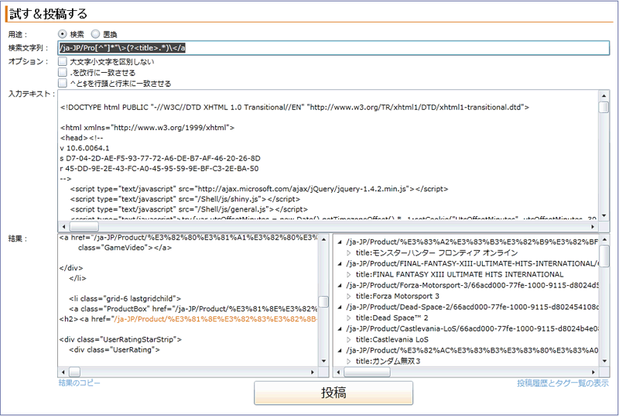Select /ja-JP/Product/FINAL-FANTASY-XIII tree row
This screenshot has width=619, height=416.
click(472, 263)
